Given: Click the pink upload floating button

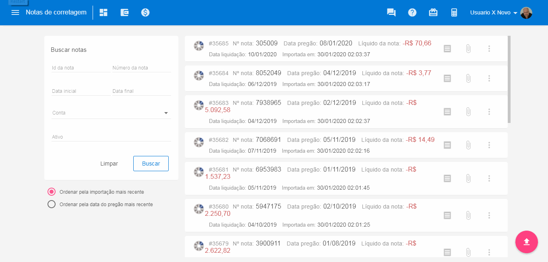Looking at the screenshot, I should [x=526, y=242].
